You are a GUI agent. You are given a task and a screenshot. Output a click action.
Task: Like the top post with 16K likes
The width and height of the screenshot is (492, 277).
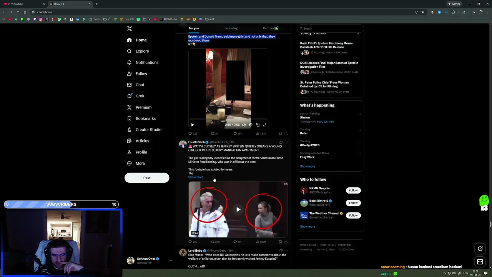pyautogui.click(x=238, y=133)
